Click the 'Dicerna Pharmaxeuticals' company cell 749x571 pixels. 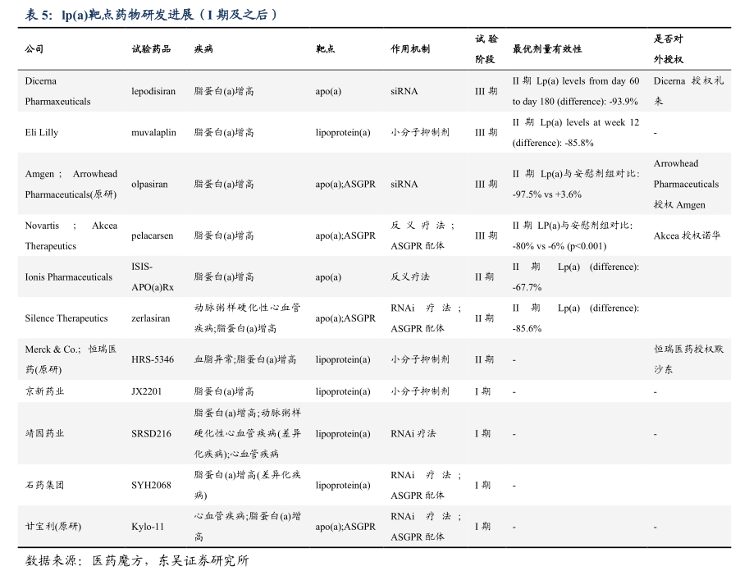(x=57, y=91)
